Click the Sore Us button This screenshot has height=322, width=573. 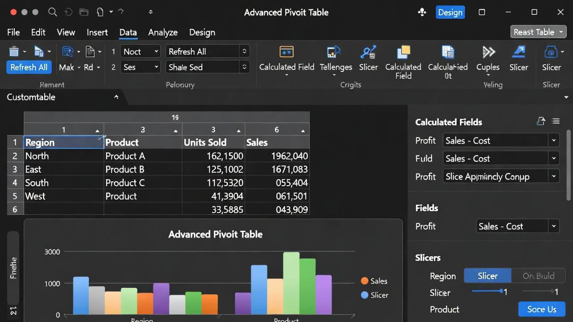coord(542,309)
